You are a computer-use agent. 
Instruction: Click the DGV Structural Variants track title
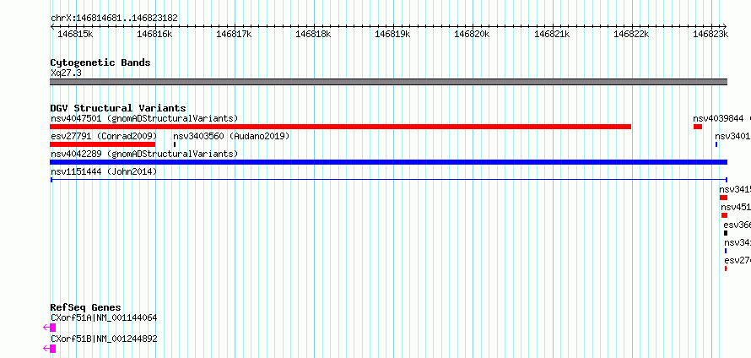click(x=118, y=108)
